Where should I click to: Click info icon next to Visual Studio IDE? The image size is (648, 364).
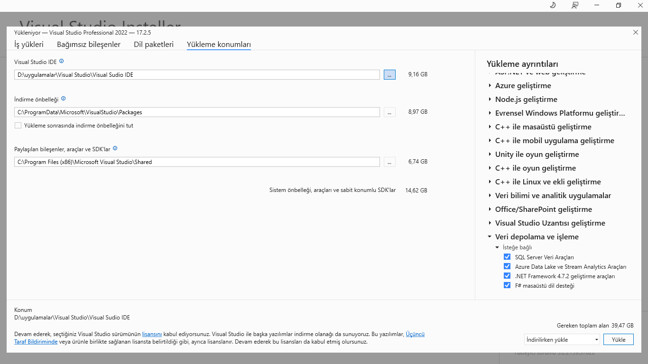coord(62,61)
